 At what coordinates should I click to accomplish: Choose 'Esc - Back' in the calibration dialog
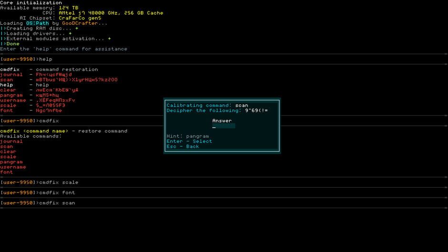pyautogui.click(x=183, y=147)
